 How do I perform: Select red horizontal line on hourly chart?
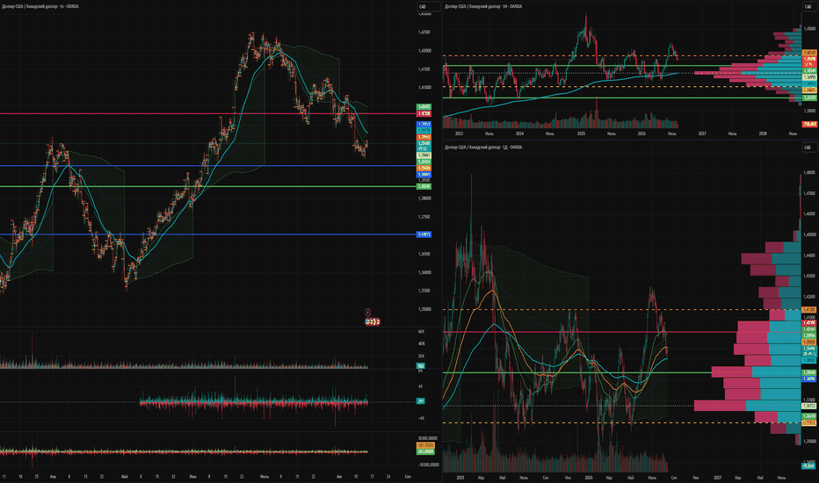coord(208,113)
